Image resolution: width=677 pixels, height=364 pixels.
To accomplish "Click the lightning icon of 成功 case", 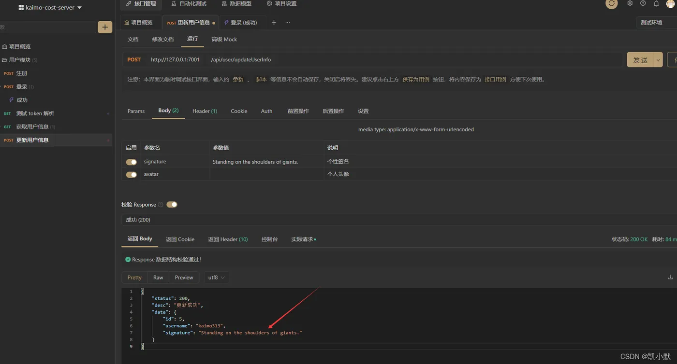I will click(x=12, y=100).
